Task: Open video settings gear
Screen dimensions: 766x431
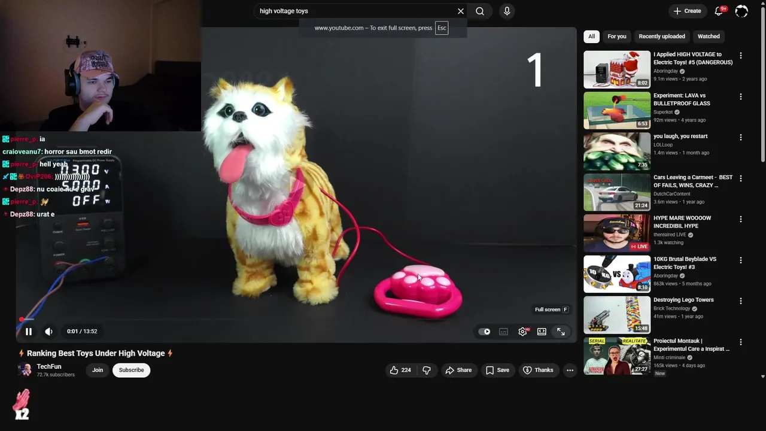Action: tap(522, 332)
